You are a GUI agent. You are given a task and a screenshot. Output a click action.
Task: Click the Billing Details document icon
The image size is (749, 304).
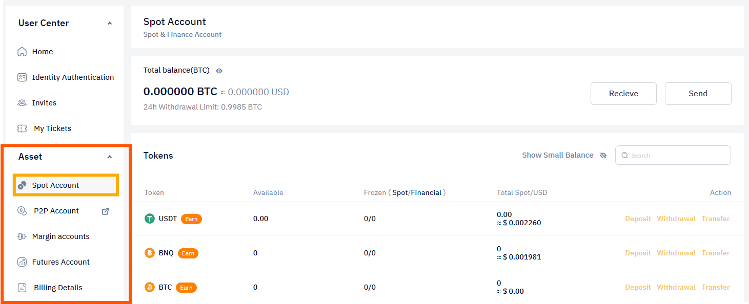click(x=22, y=288)
